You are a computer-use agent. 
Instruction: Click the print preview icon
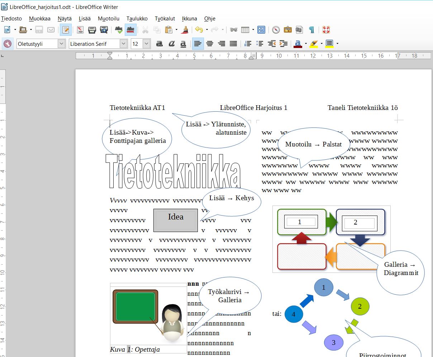coord(104,30)
